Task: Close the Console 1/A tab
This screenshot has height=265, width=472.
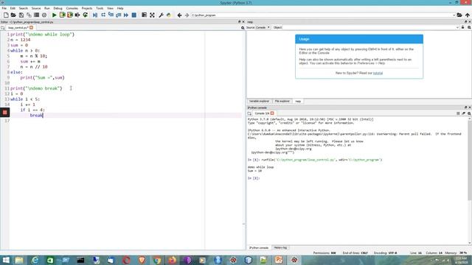Action: click(x=272, y=113)
